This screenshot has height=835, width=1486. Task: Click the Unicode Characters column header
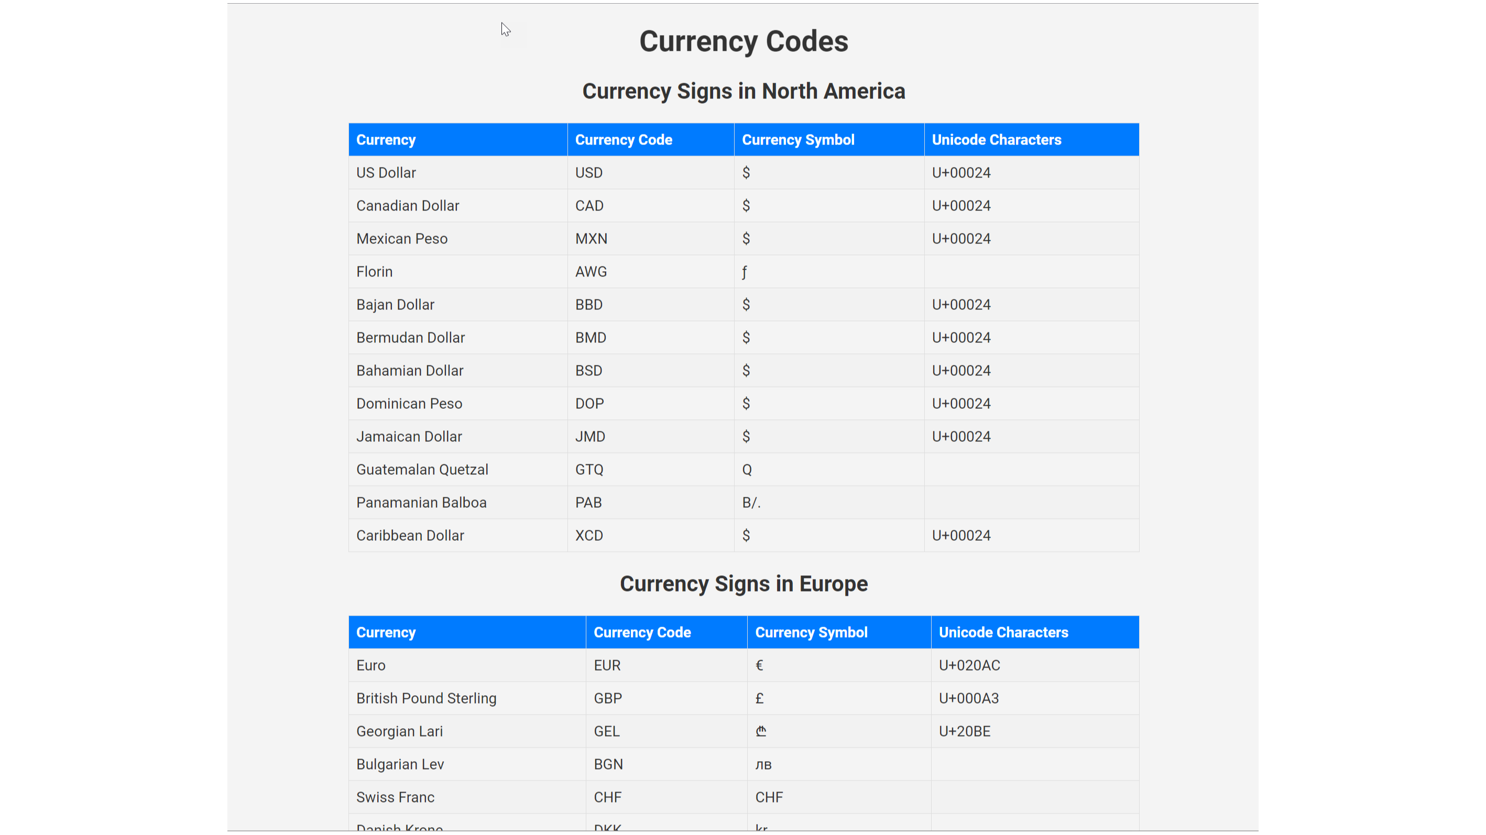tap(996, 139)
